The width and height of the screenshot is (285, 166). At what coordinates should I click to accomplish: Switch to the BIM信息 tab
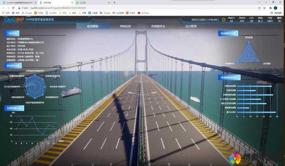coord(125,26)
